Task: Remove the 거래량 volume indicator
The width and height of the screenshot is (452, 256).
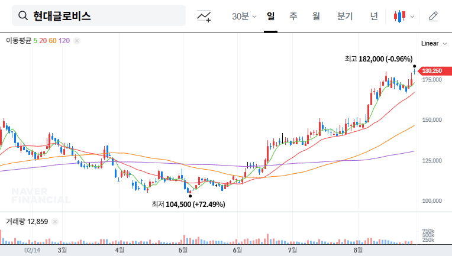Action: tap(55, 222)
